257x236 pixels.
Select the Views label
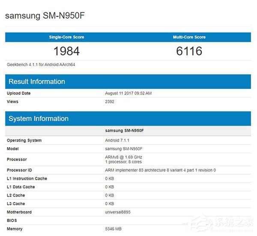(x=12, y=102)
